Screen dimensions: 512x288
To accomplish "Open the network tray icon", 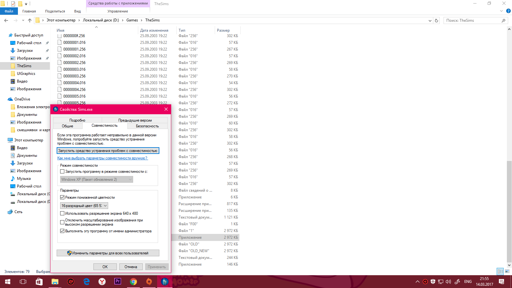I will (x=441, y=282).
